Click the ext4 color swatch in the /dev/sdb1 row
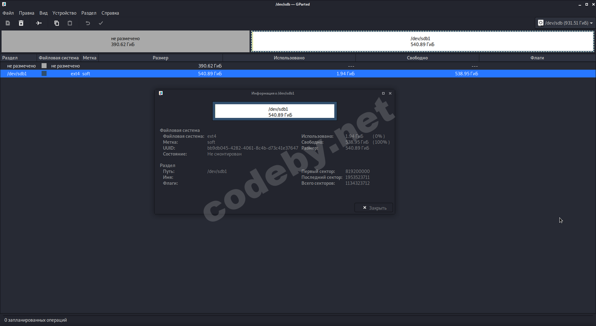 coord(44,74)
